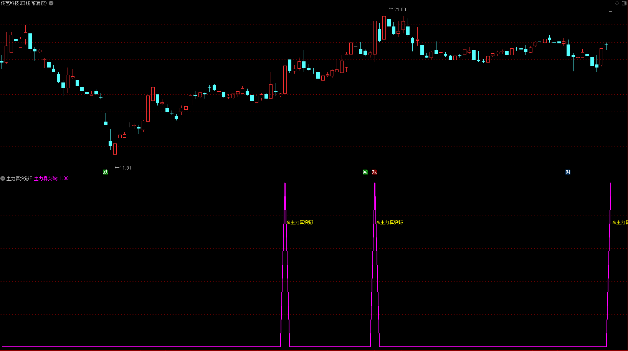Image resolution: width=628 pixels, height=351 pixels.
Task: Toggle the side panel icon at top right
Action: pos(624,3)
